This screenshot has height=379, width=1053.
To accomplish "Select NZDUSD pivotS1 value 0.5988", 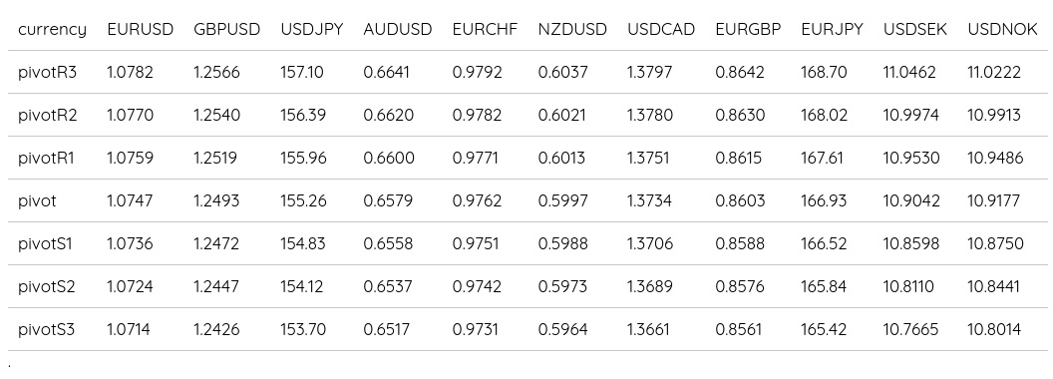I will coord(562,243).
